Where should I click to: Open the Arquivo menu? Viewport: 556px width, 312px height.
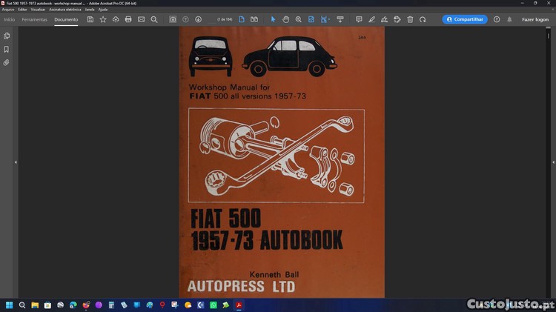click(x=8, y=10)
